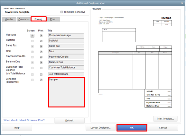Screen dimensions: 186x136
Task: Check the Payments/Credits Screen checkbox
Action: pyautogui.click(x=33, y=57)
